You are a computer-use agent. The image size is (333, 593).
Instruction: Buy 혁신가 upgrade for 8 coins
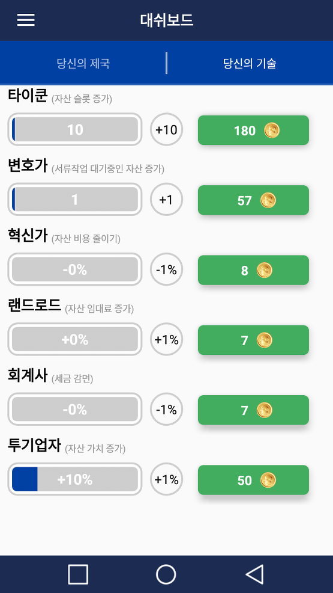(x=253, y=270)
